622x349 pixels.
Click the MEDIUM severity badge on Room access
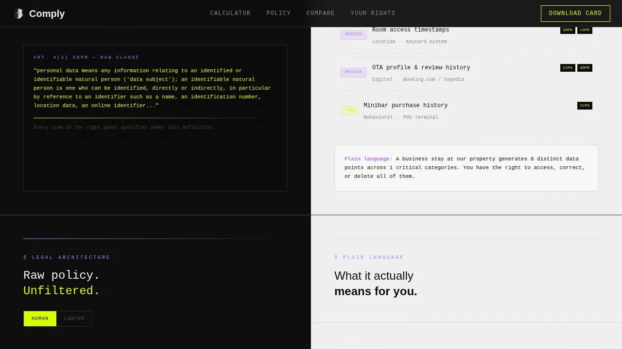(353, 34)
